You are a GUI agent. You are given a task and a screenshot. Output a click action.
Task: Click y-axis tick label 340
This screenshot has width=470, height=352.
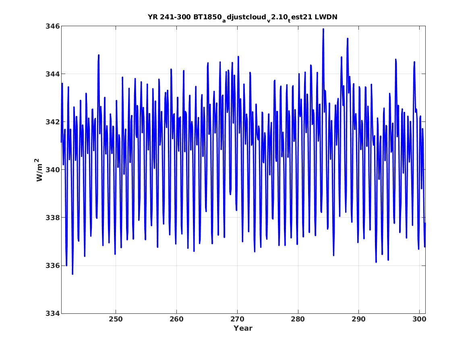[52, 170]
